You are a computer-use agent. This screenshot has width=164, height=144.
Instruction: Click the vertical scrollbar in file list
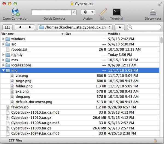coord(162,40)
